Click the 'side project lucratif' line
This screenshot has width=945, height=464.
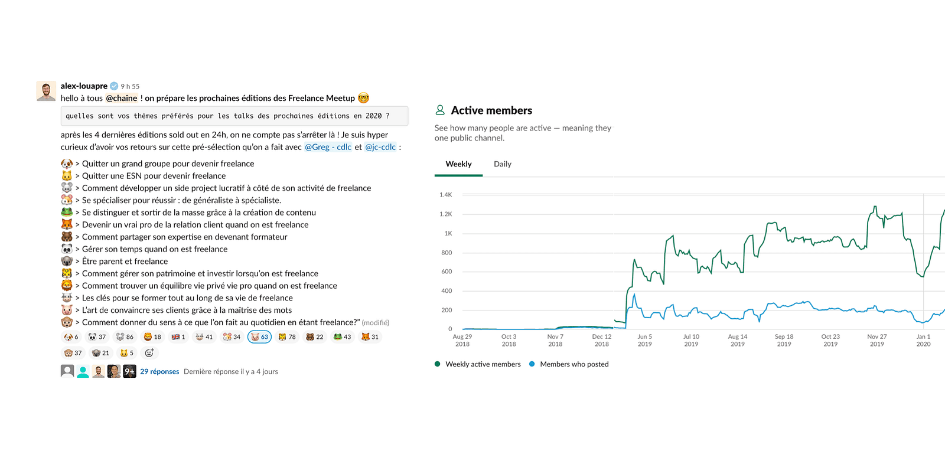click(227, 188)
